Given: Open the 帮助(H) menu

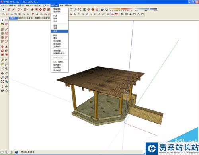Looking at the screenshot, I should [x=68, y=6].
